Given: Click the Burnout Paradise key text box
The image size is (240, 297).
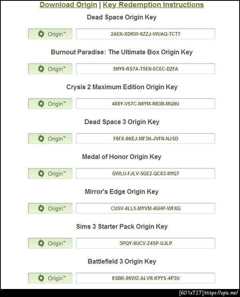Looking at the screenshot, I should [146, 69].
